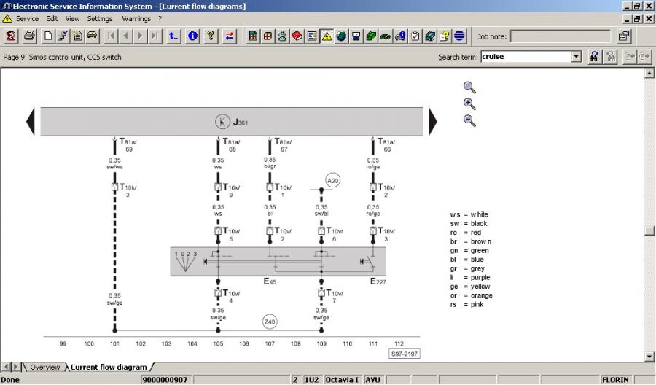656x385 pixels.
Task: Click the yellow warning triangle toolbar icon
Action: [x=327, y=36]
